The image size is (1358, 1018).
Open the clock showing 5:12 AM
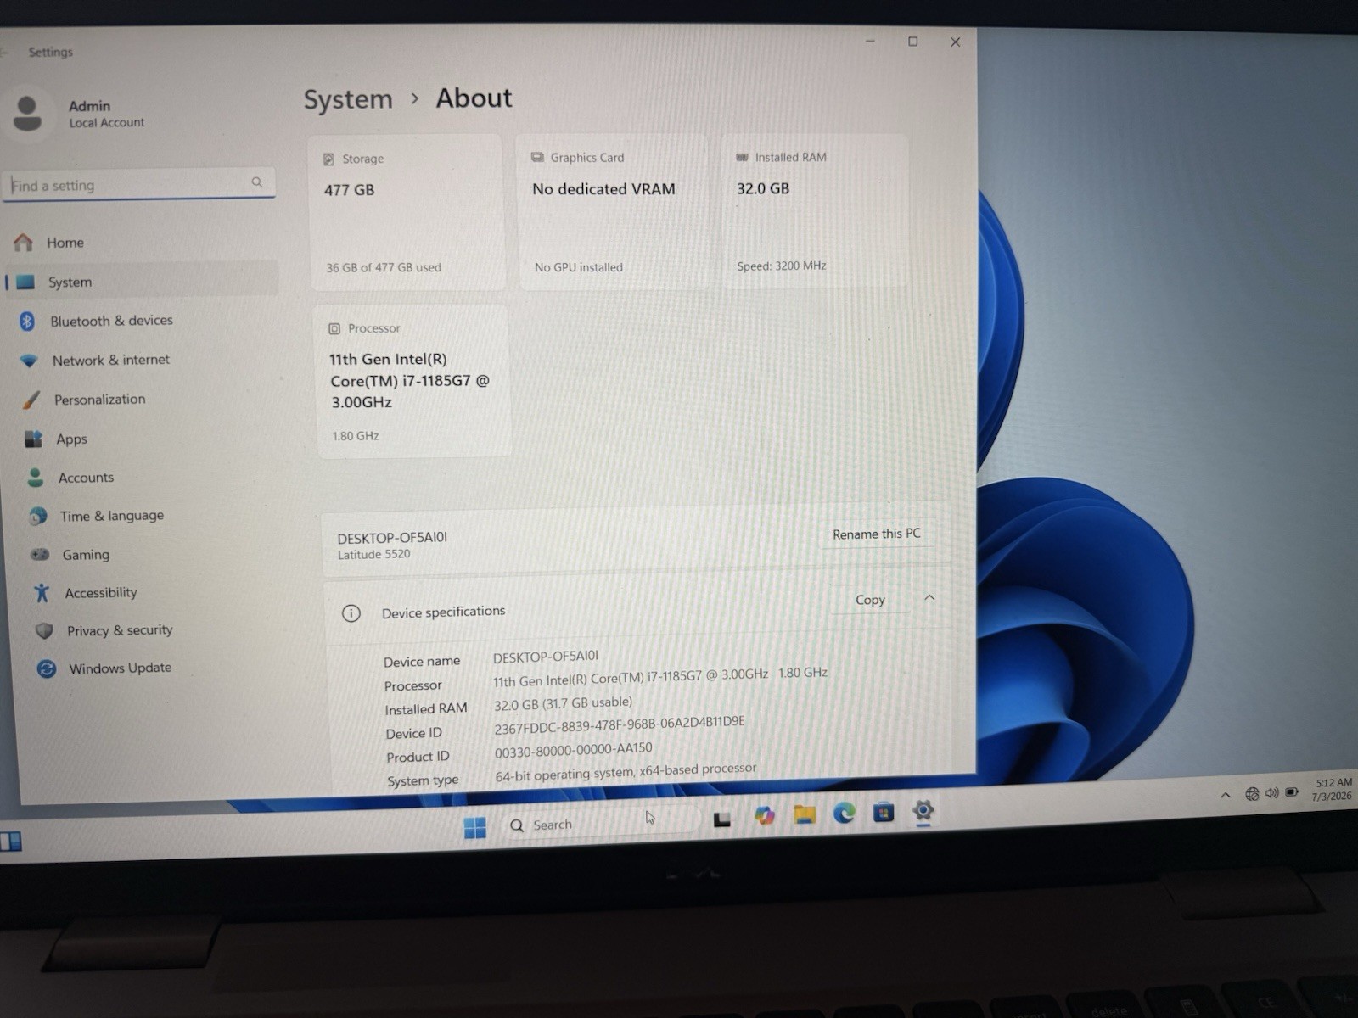pos(1332,790)
